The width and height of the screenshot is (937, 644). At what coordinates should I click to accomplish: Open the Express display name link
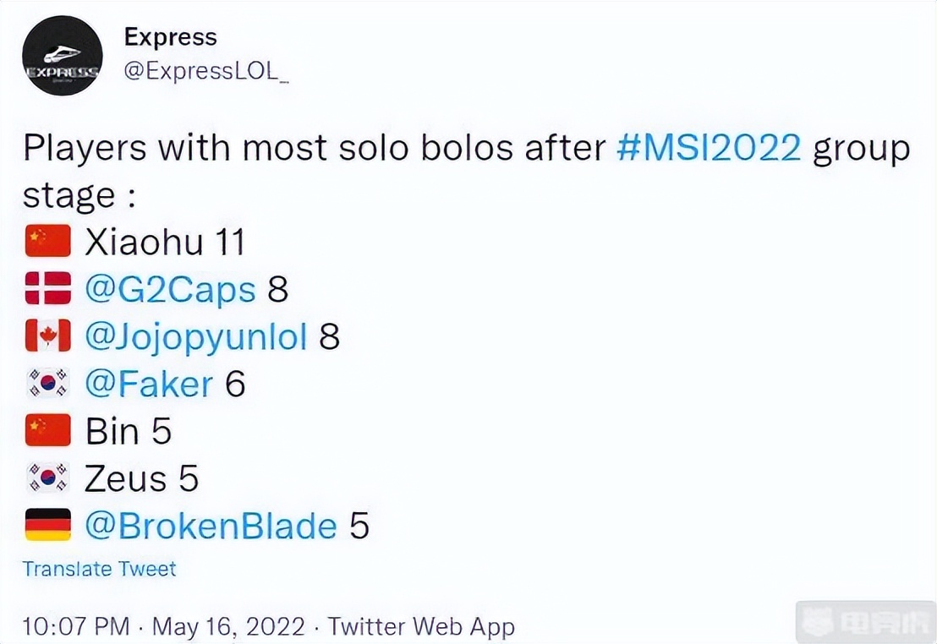click(170, 37)
